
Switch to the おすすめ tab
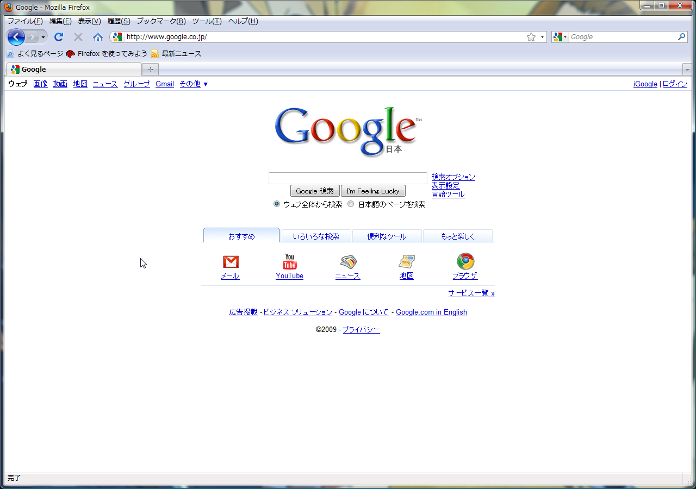tap(241, 235)
